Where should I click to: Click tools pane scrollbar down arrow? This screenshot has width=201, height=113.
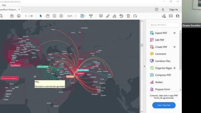[x=180, y=90]
